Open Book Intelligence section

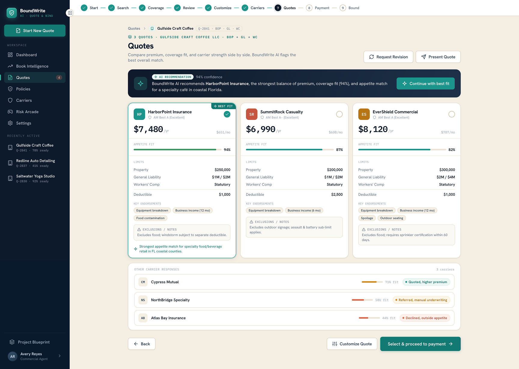tap(35, 66)
